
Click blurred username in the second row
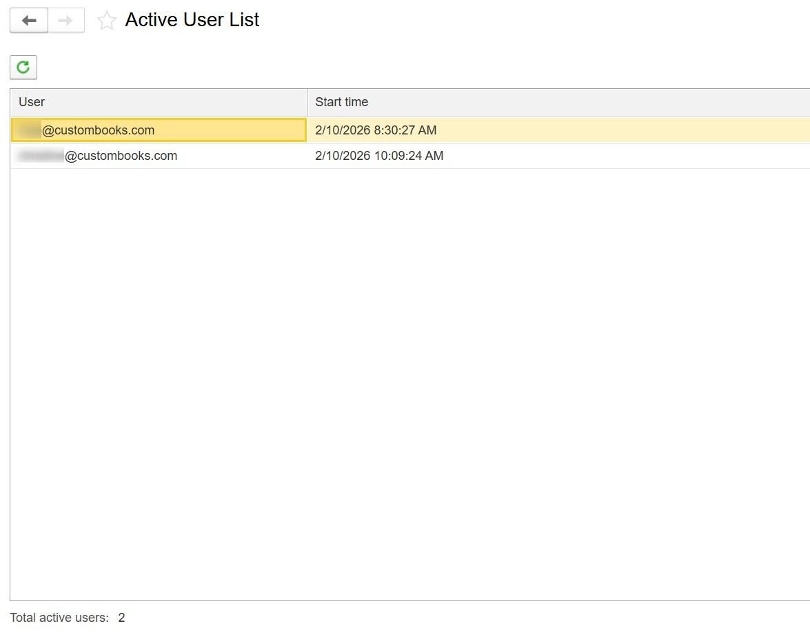[41, 156]
